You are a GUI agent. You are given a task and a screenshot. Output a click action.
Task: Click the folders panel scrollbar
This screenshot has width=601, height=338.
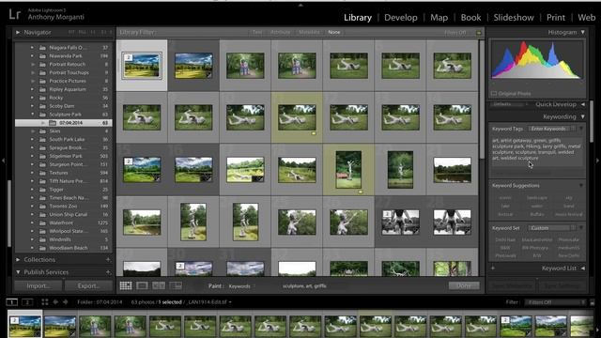pyautogui.click(x=9, y=213)
